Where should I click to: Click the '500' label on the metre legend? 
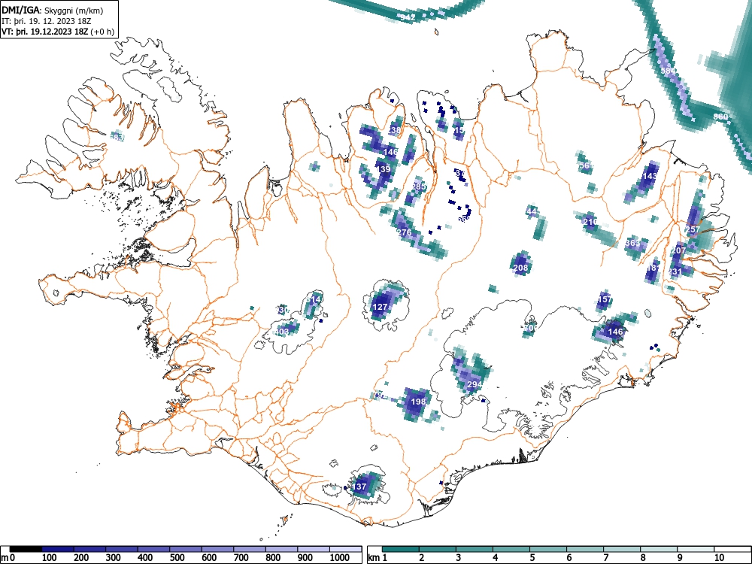point(177,558)
